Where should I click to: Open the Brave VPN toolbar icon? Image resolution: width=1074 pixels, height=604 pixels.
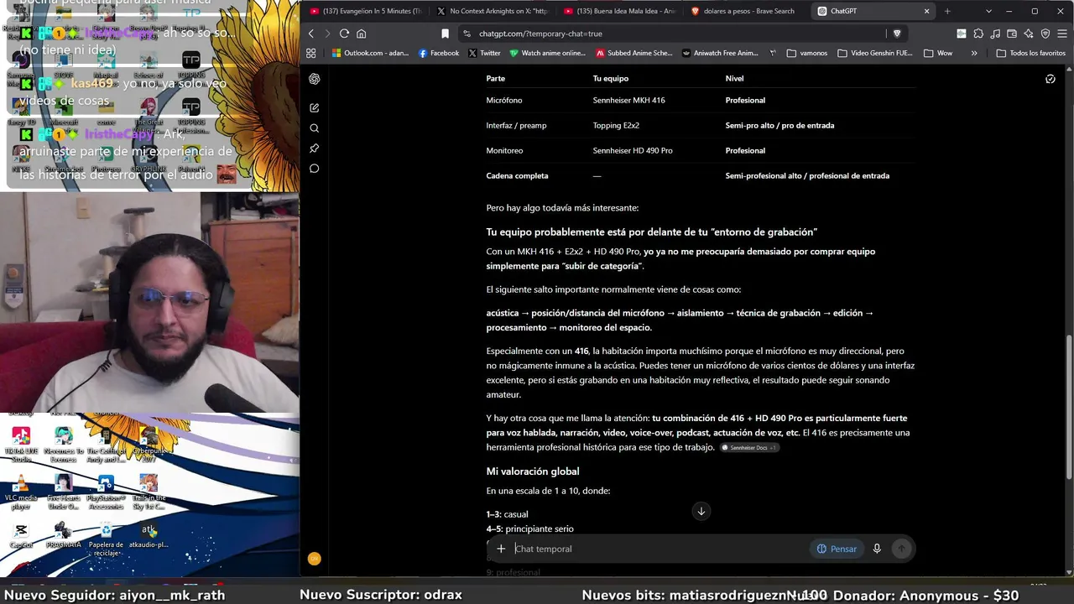pyautogui.click(x=1045, y=34)
